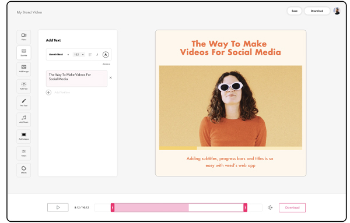Remove the text box with X
This screenshot has width=350, height=223.
click(110, 78)
